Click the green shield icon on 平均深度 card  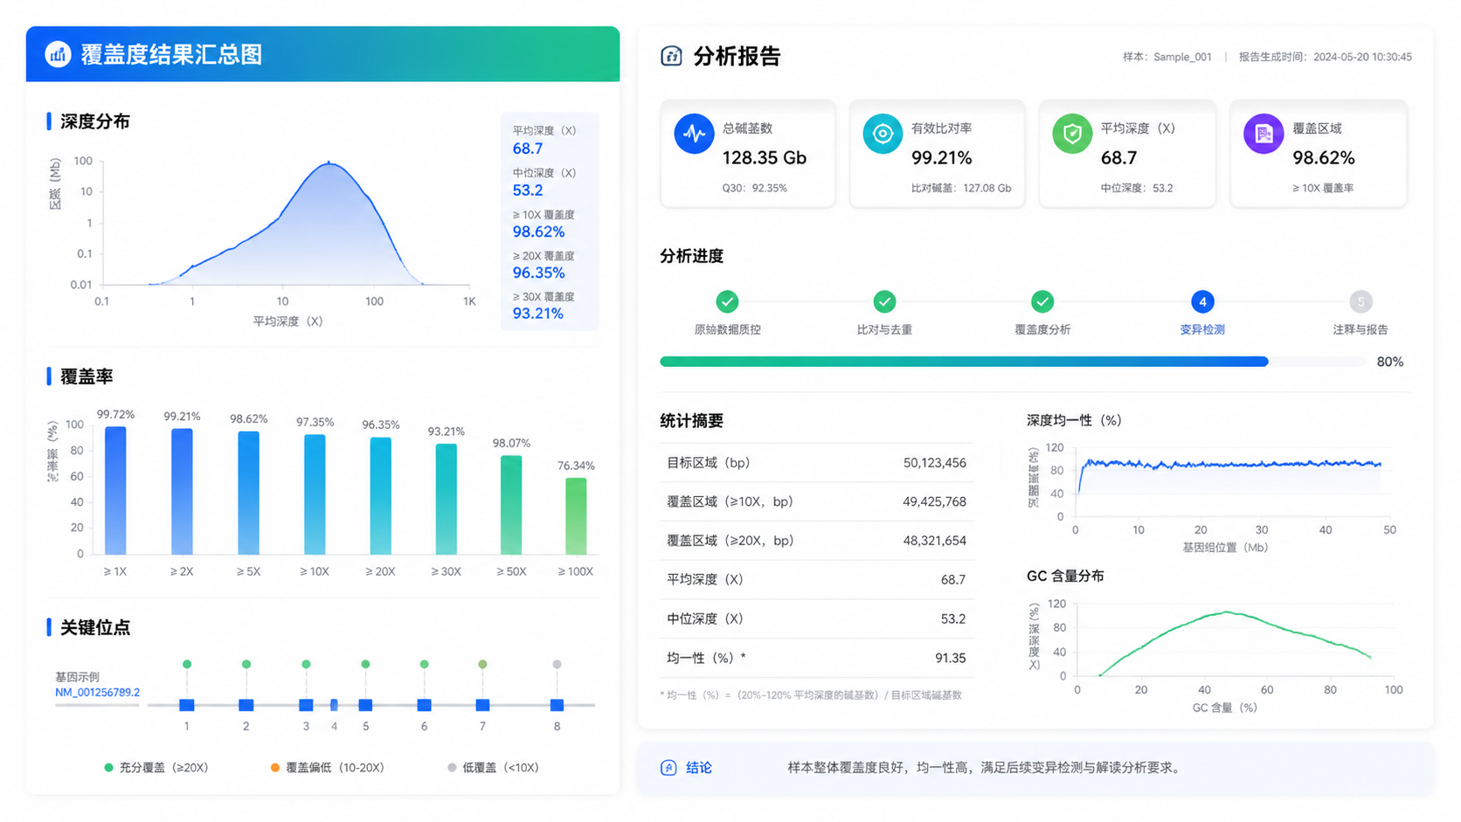click(x=1072, y=134)
